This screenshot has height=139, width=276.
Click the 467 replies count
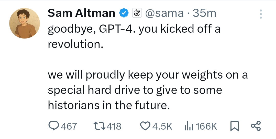click(68, 126)
